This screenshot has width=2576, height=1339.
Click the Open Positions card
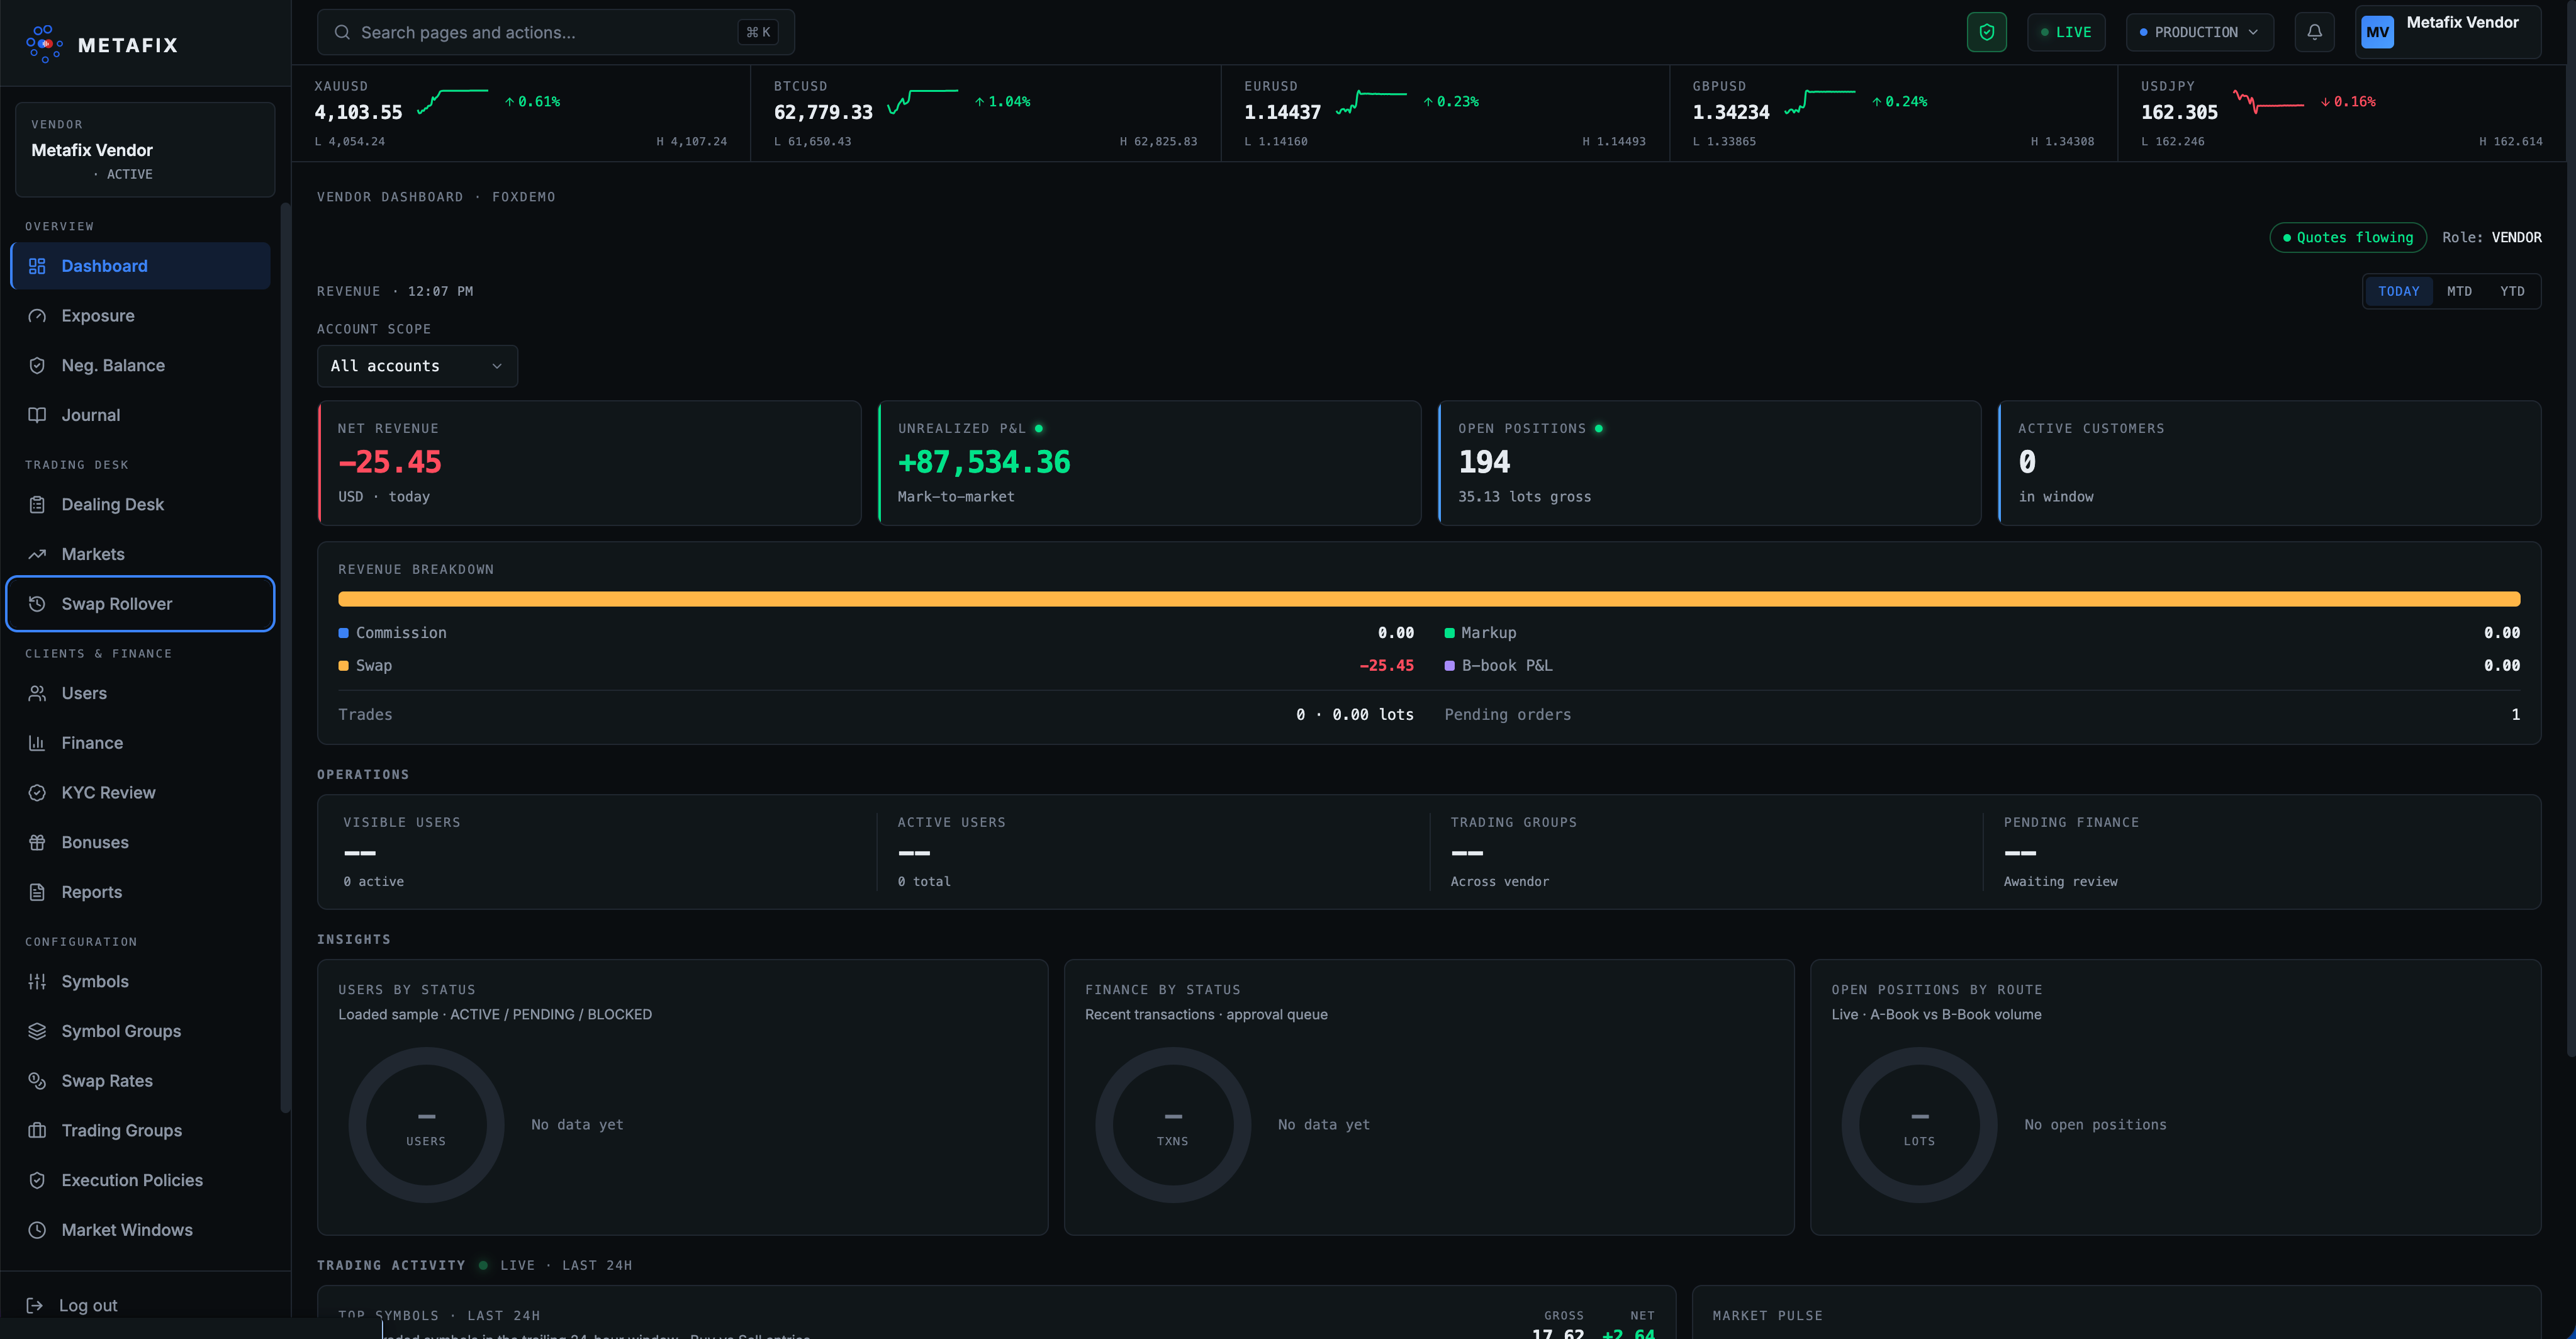(1709, 463)
